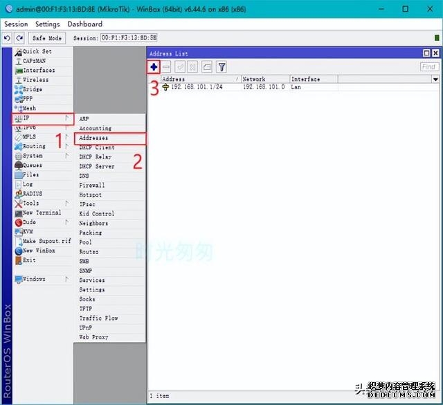Expand the Tools submenu
Screen dimensions: 443x405
(x=43, y=204)
